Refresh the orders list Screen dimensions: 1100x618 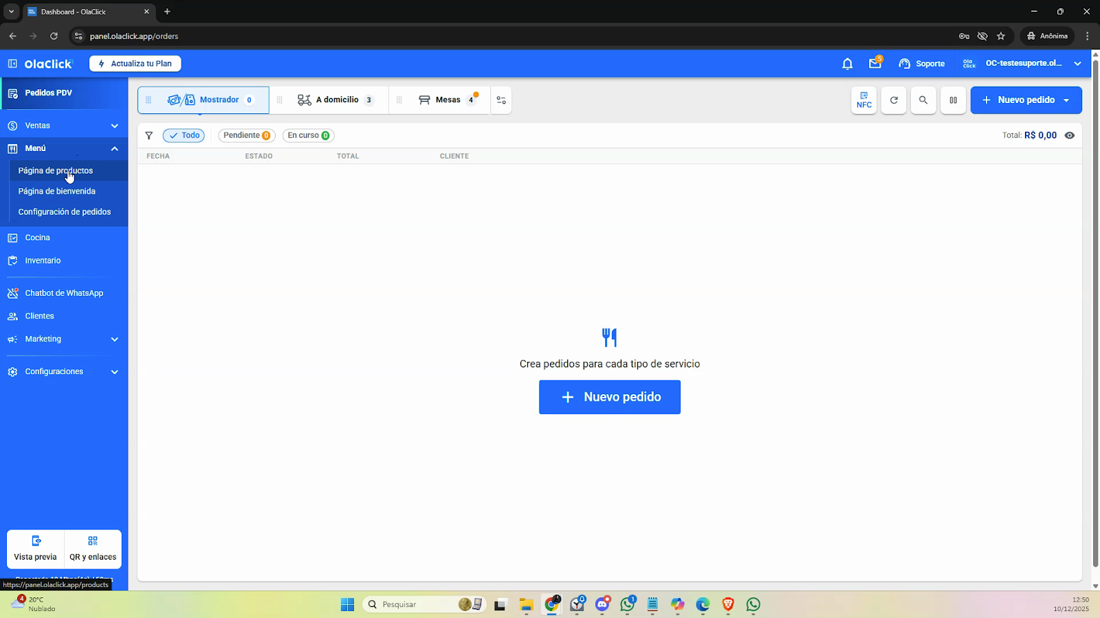894,100
